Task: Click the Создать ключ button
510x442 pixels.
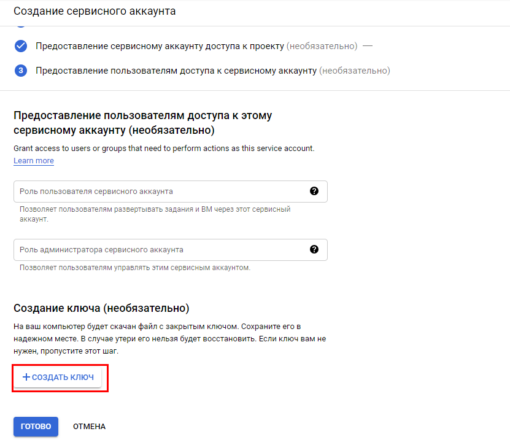Action: point(58,377)
